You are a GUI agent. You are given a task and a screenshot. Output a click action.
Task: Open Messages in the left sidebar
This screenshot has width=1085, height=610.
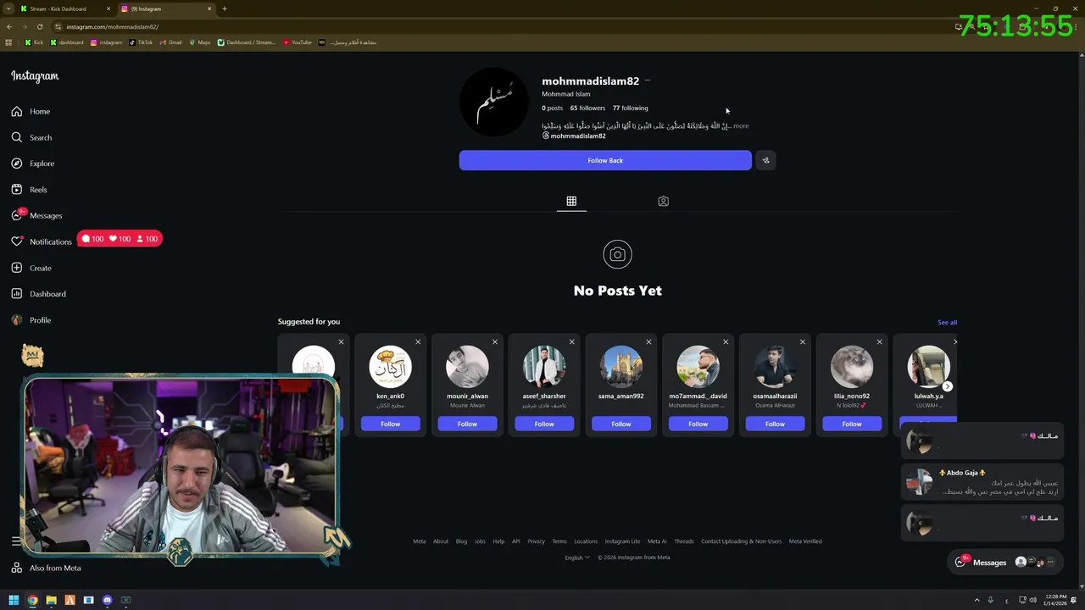[37, 215]
